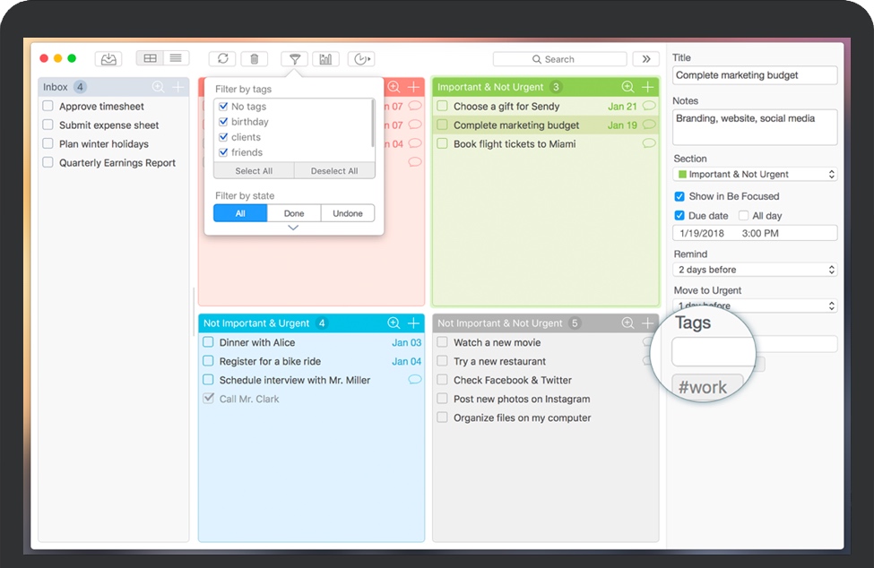
Task: Click the Deselect All button
Action: (334, 171)
